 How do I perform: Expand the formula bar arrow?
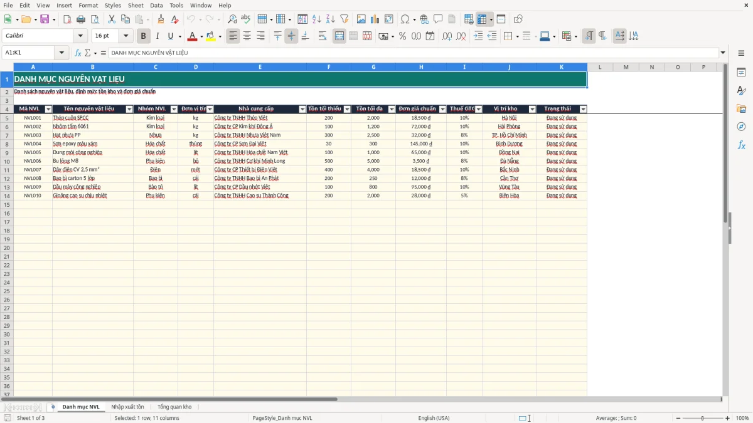click(x=723, y=53)
